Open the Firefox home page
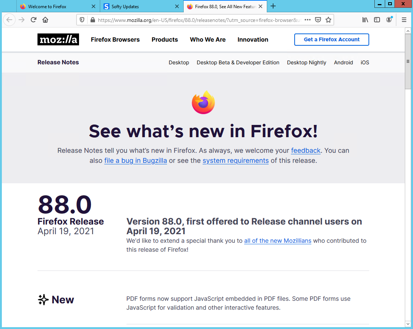The height and width of the screenshot is (329, 413). (x=45, y=20)
